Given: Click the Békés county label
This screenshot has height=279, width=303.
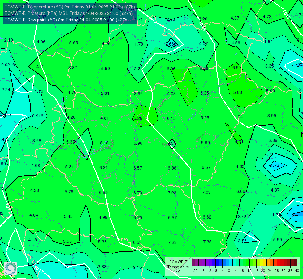Looking at the screenshot, I should pyautogui.click(x=201, y=137).
